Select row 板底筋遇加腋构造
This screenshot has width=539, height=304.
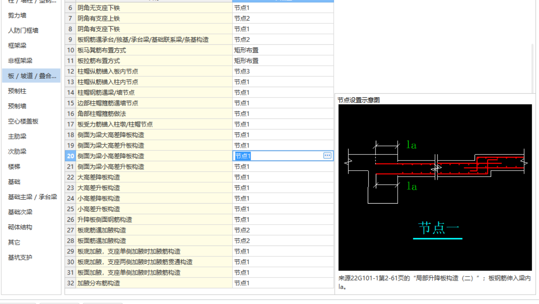click(x=154, y=230)
